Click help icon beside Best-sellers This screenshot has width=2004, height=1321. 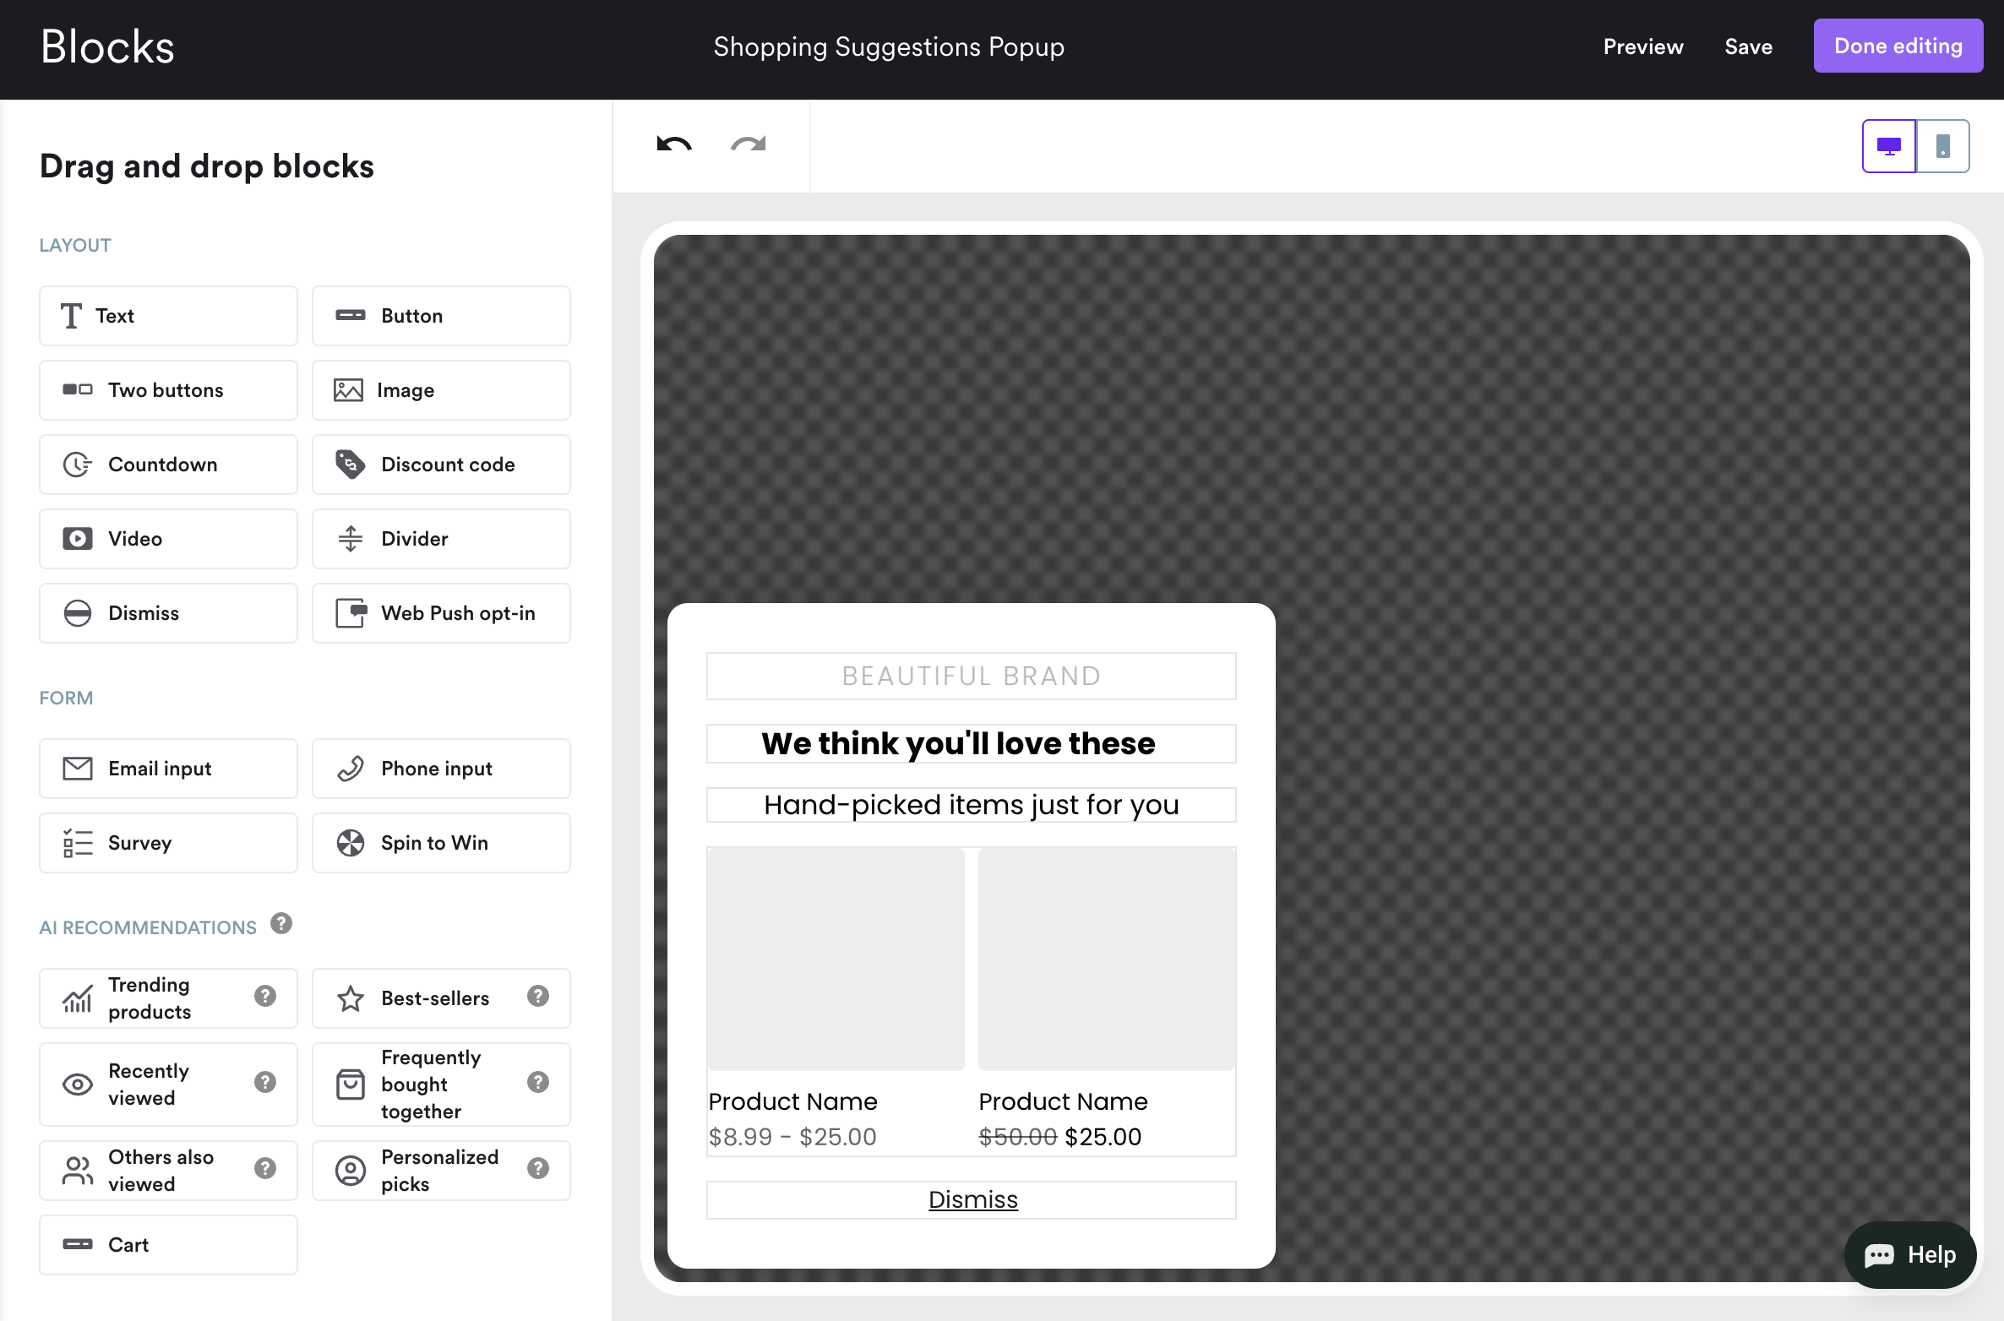538,997
